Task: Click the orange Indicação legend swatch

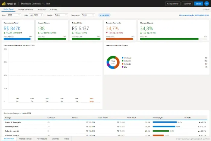Action: (123, 64)
